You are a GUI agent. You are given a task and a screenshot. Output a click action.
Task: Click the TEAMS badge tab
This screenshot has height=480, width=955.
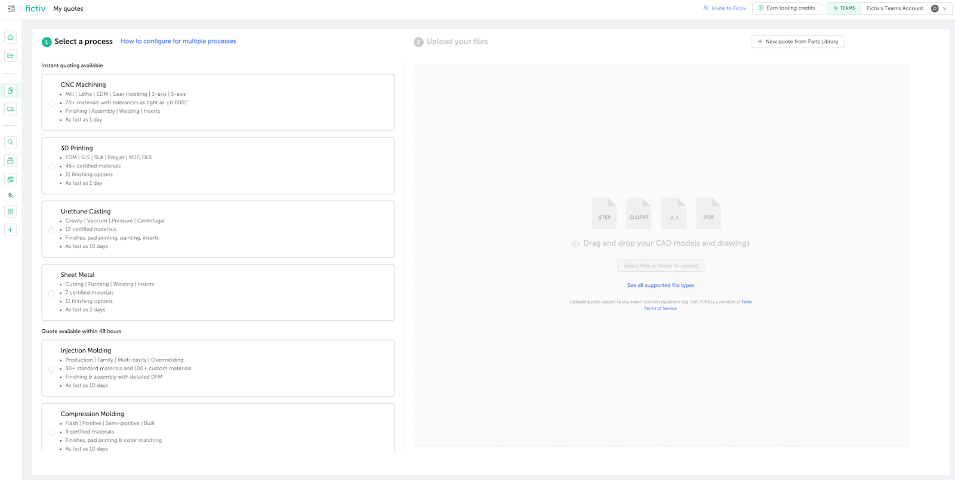pos(844,8)
